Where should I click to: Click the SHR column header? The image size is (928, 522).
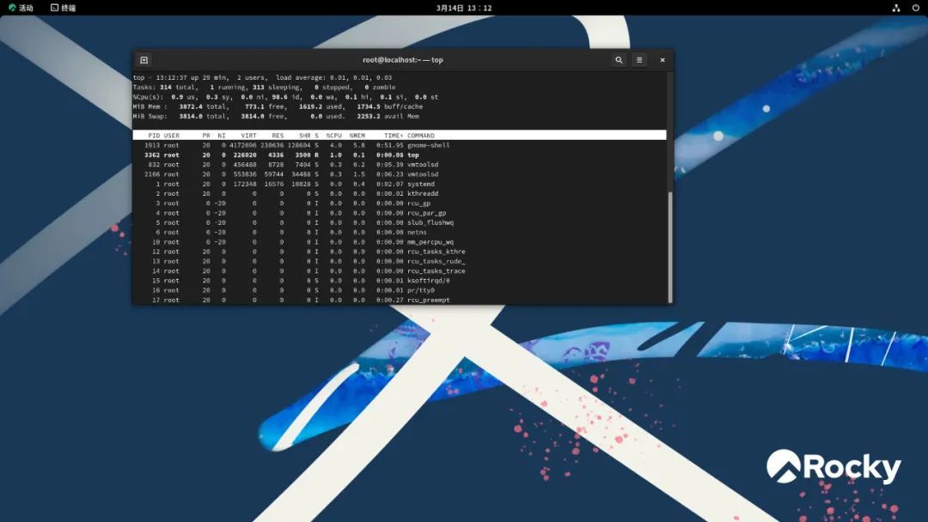click(x=305, y=136)
